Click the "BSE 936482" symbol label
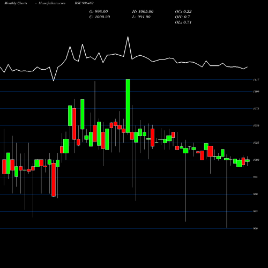Viewport: 268px width, 268px height. point(84,3)
